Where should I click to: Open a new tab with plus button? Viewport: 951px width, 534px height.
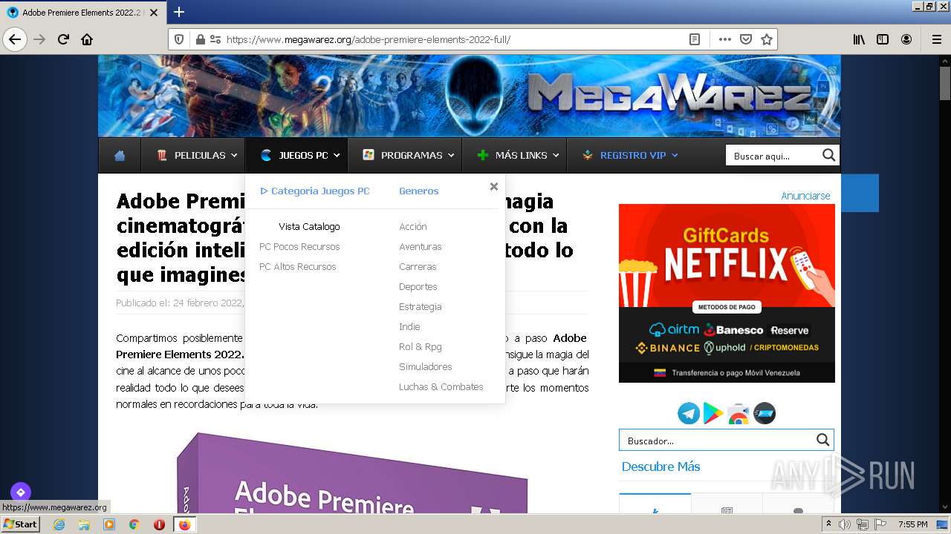click(x=179, y=12)
